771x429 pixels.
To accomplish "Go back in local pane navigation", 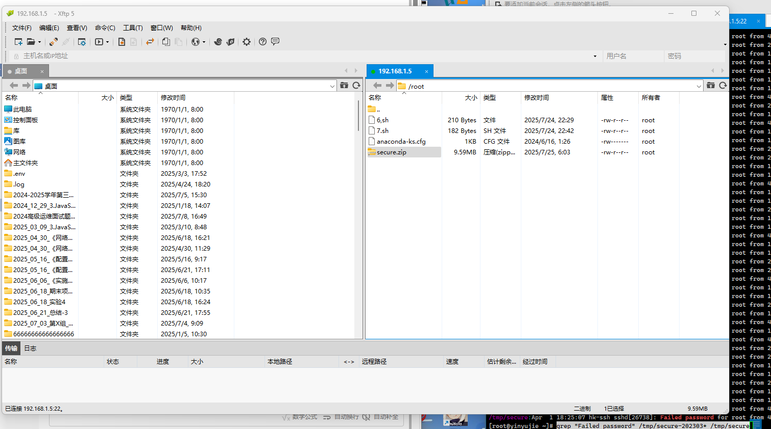I will 14,86.
